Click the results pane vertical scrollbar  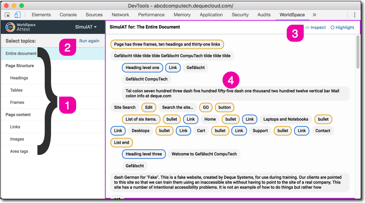pos(358,51)
